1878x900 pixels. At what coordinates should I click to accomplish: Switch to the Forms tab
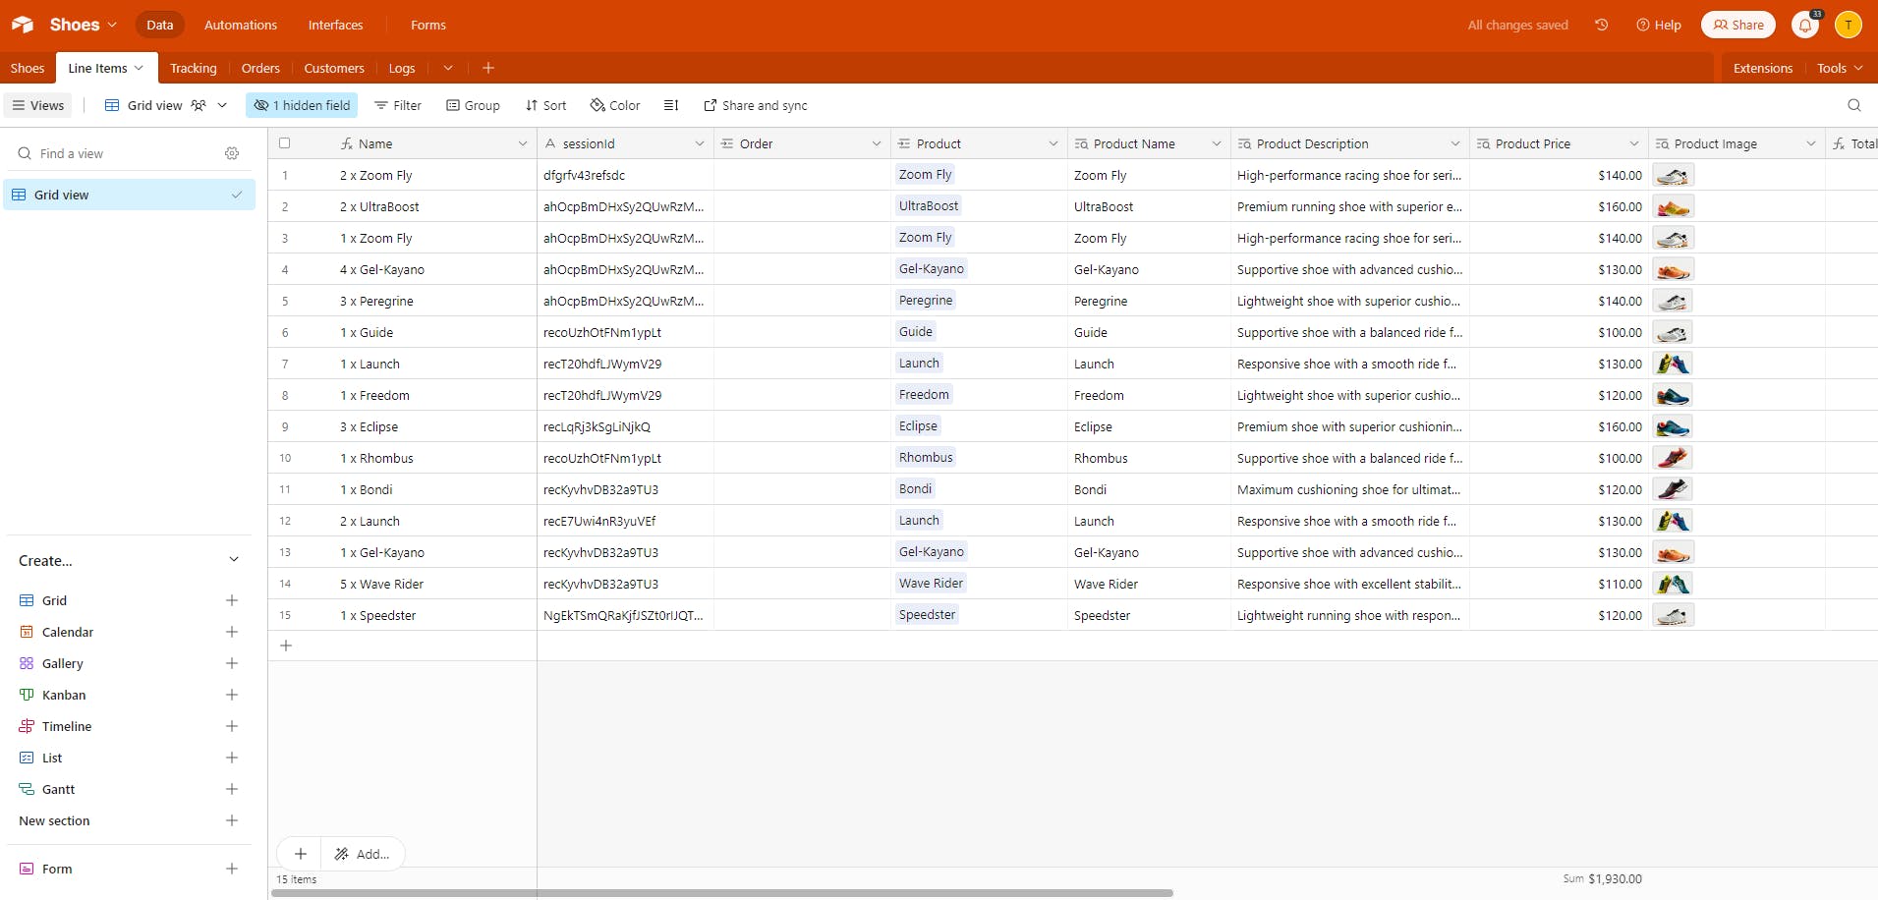[428, 25]
